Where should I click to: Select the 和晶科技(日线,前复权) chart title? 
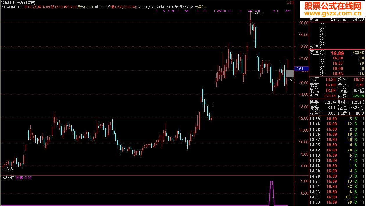tap(18, 3)
